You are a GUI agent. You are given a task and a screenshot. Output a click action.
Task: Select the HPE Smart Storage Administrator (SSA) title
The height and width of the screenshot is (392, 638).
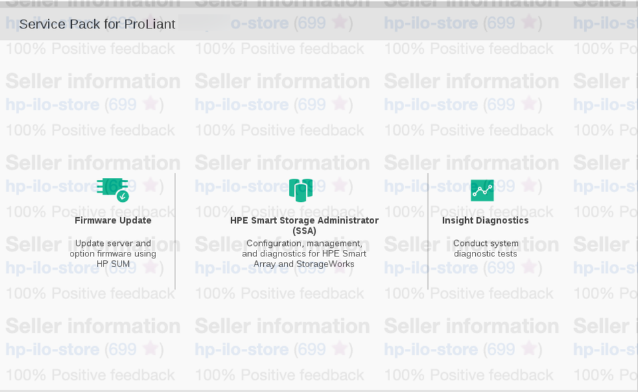click(304, 225)
